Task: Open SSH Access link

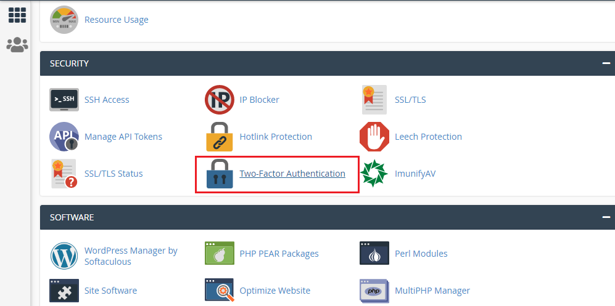Action: (x=107, y=100)
